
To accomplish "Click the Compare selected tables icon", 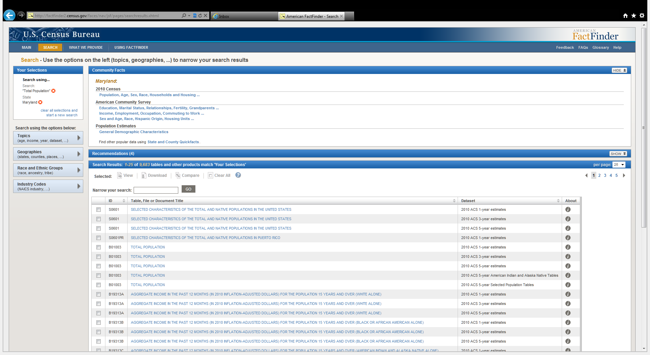I will click(x=178, y=175).
